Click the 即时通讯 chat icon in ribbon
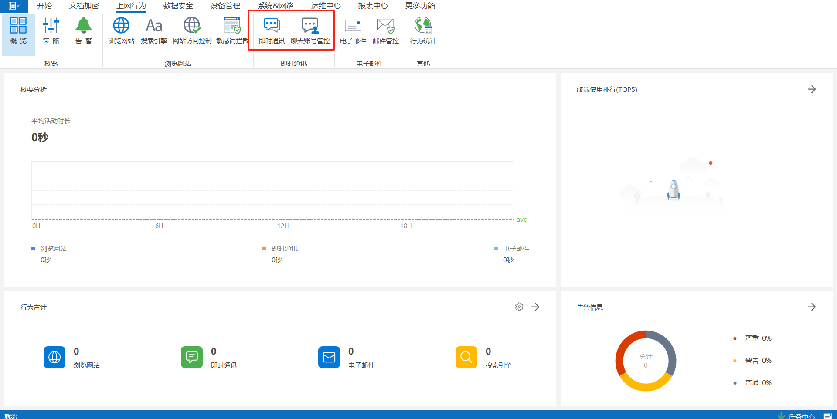837x419 pixels. click(x=272, y=26)
